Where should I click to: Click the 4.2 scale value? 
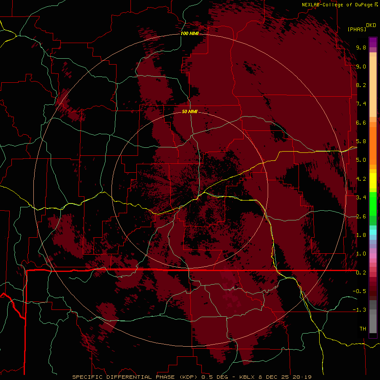[361, 179]
